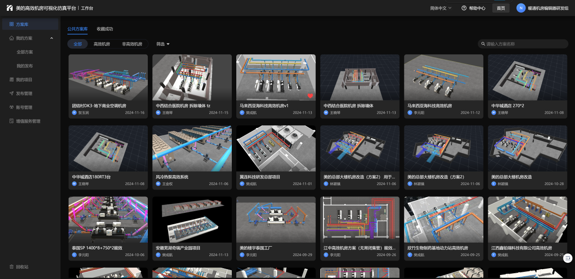Switch to the 公共方案库 tab

(78, 29)
